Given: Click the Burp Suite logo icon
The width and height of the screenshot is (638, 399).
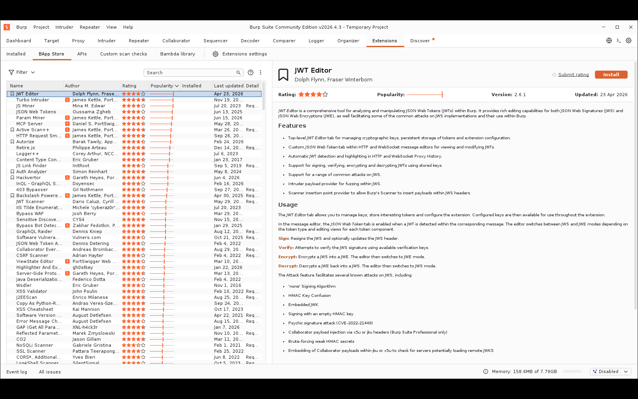Looking at the screenshot, I should coord(7,27).
